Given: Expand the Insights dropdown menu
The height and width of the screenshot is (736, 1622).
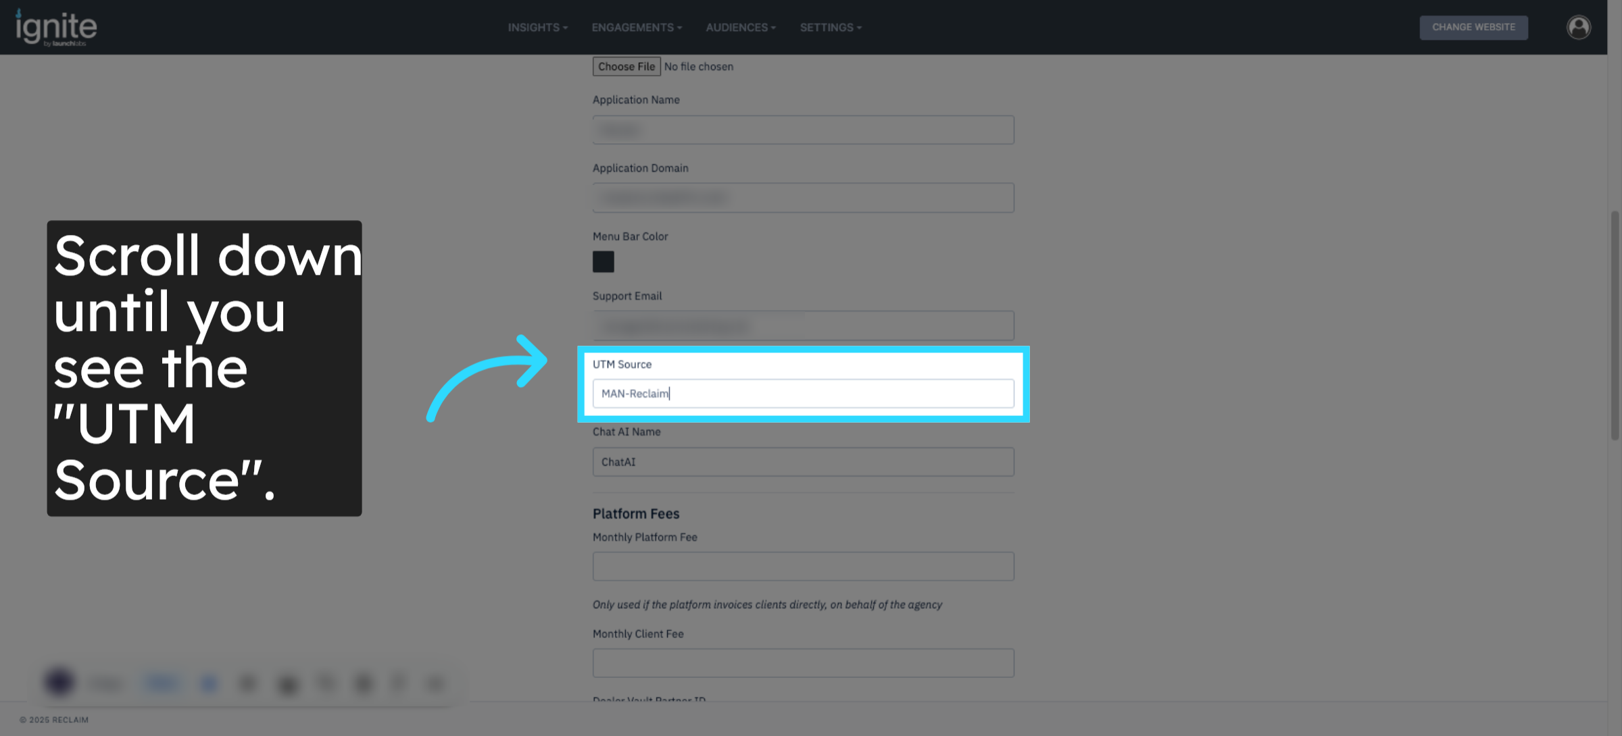Looking at the screenshot, I should [537, 28].
